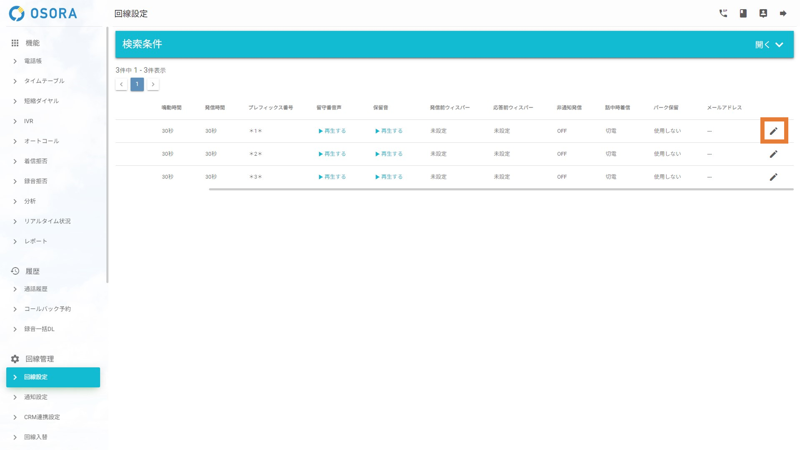Screen dimensions: 800x450
Task: Play 保留音 for the *2* row
Action: (389, 154)
